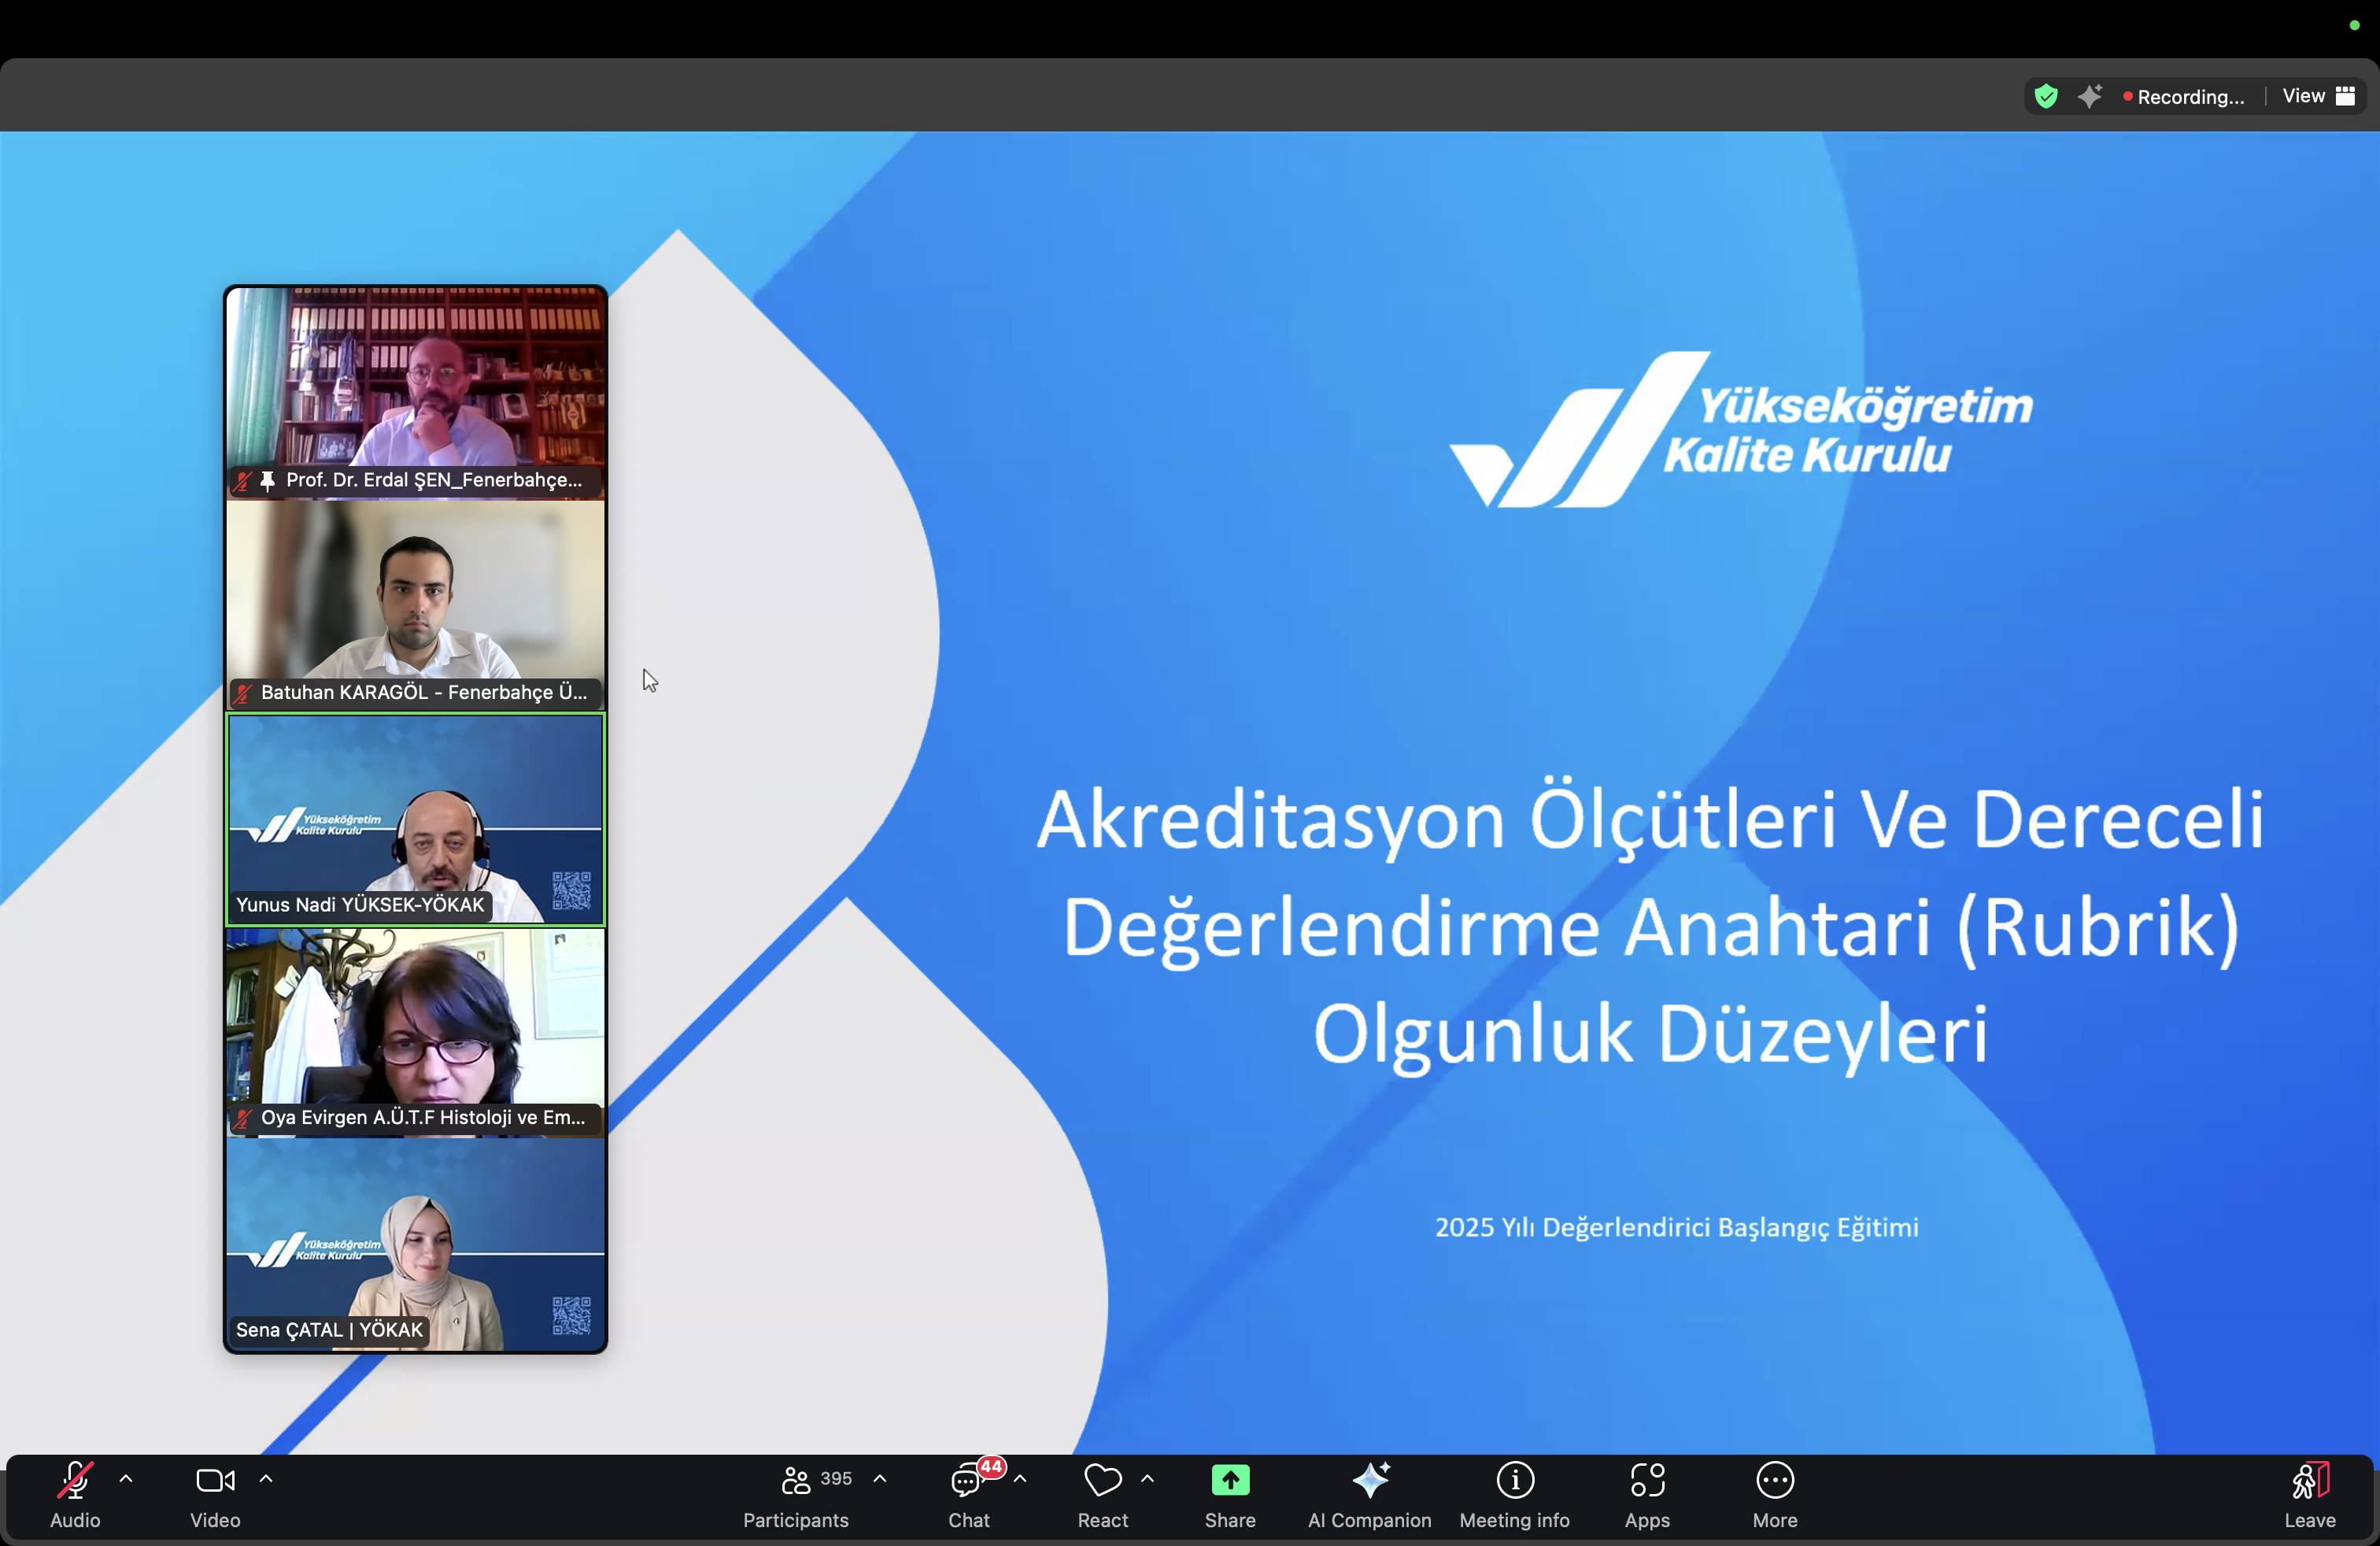Click the 395 participants count
This screenshot has width=2380, height=1546.
pyautogui.click(x=836, y=1478)
